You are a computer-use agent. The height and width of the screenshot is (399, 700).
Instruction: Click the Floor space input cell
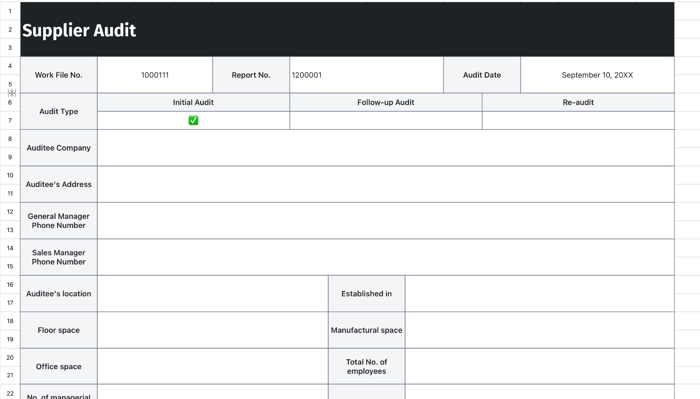(213, 330)
